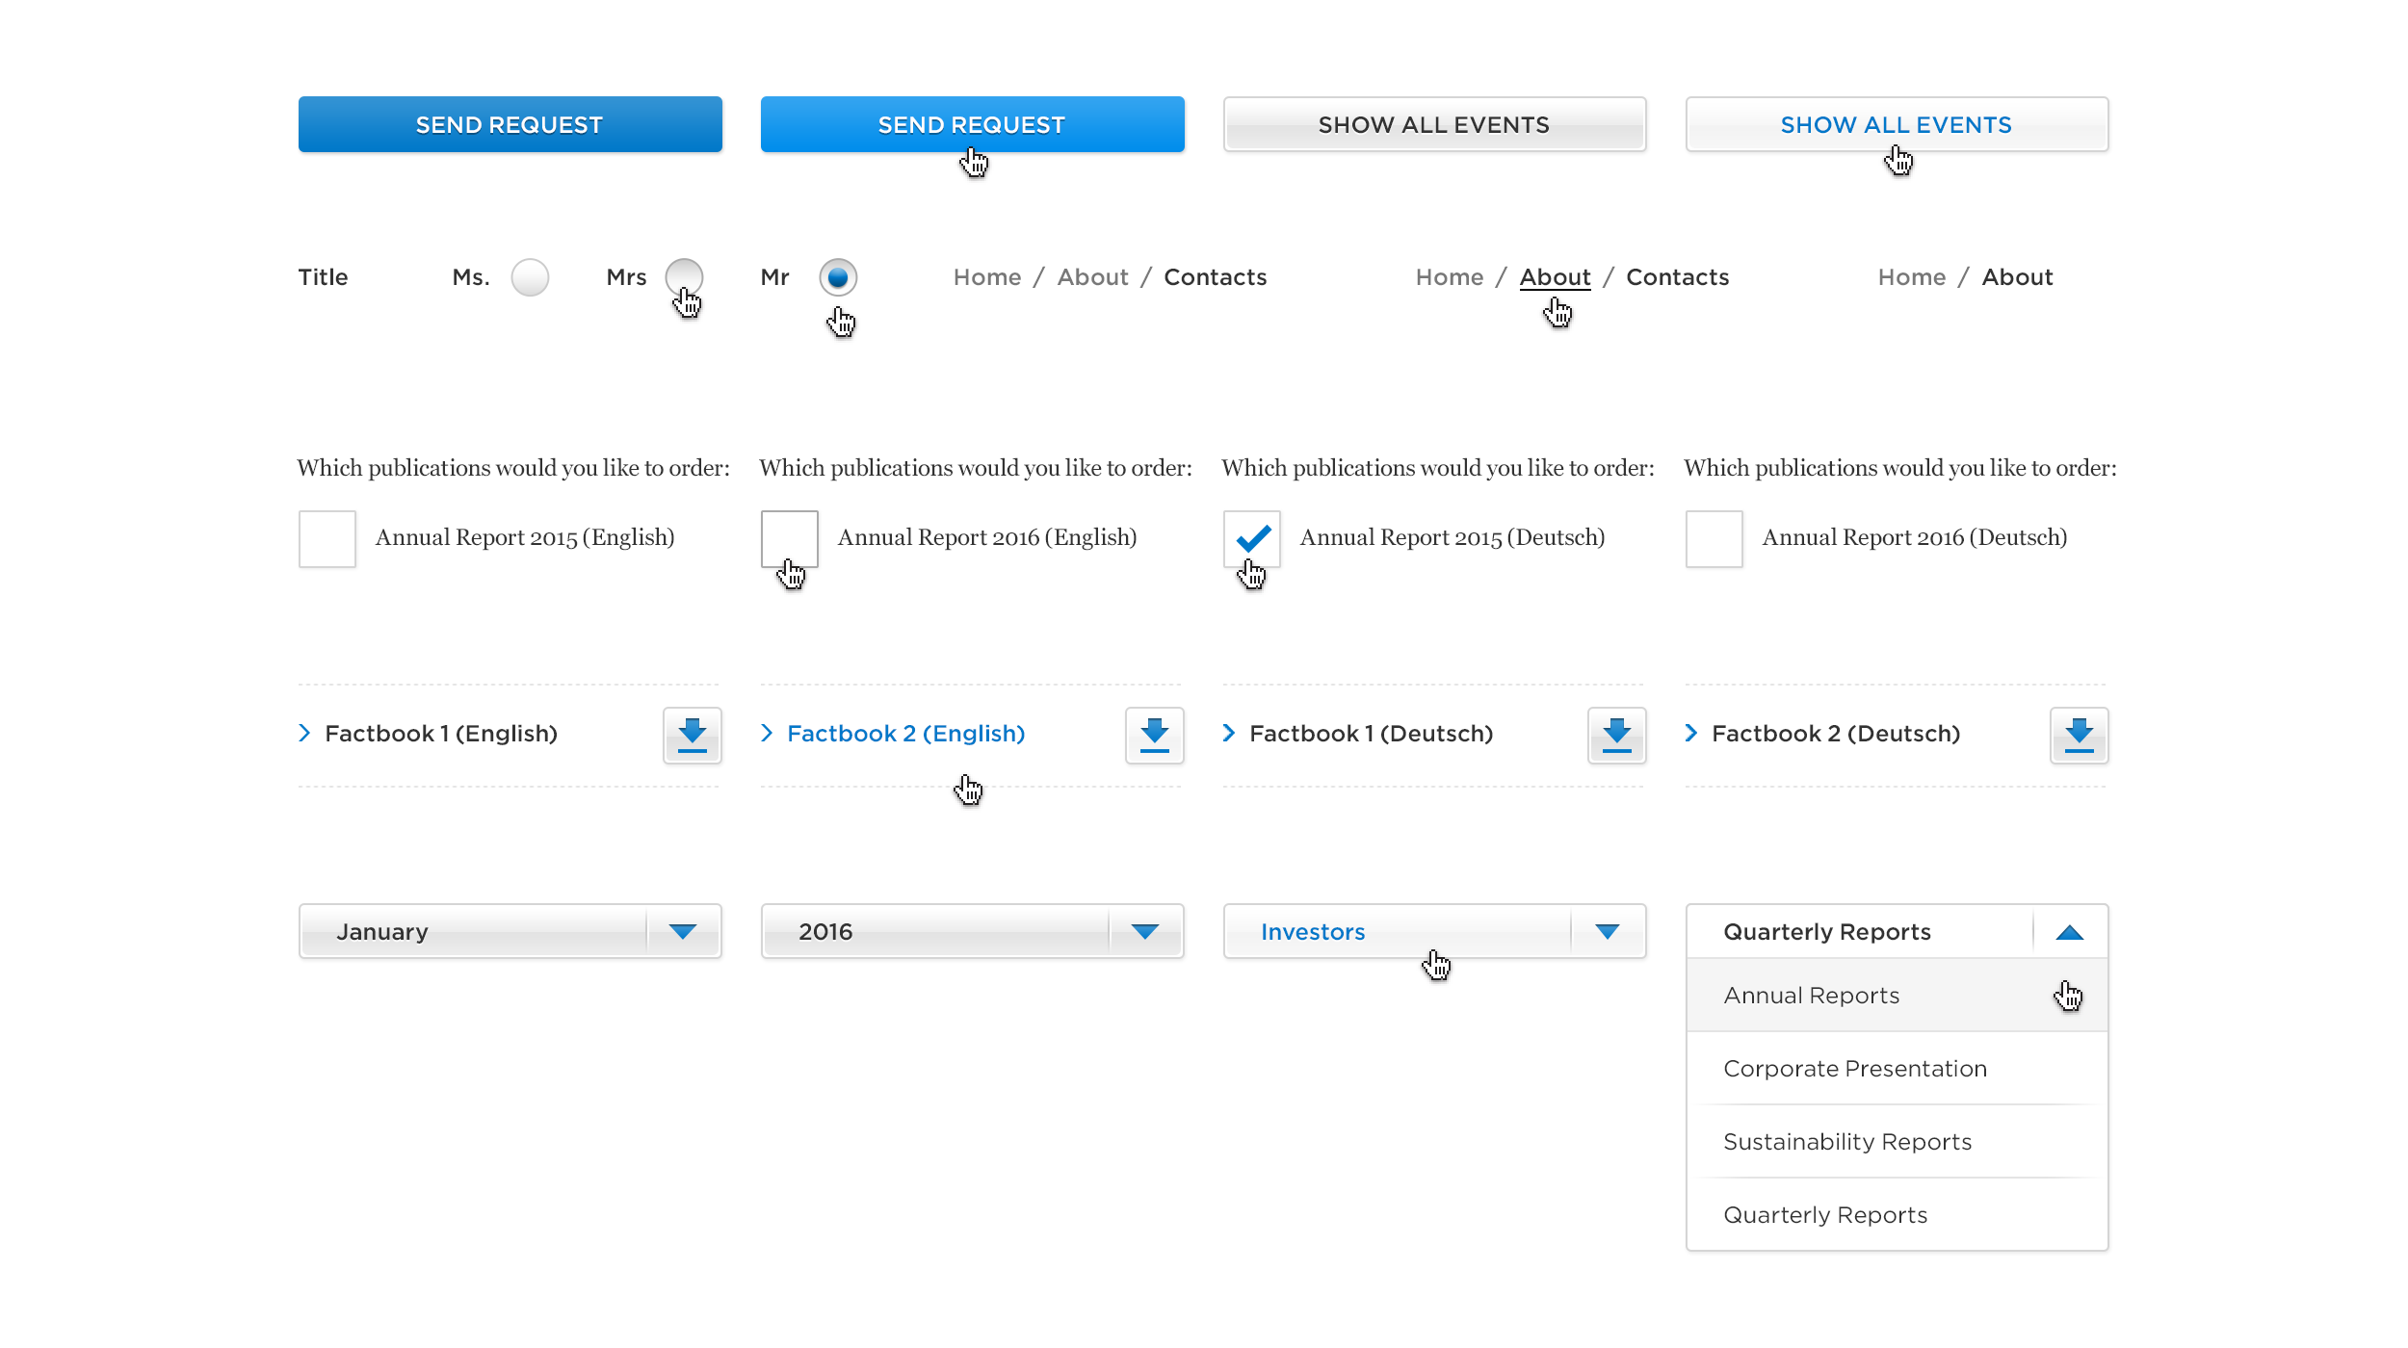Image resolution: width=2408 pixels, height=1348 pixels.
Task: Select the Mrs radio button
Action: coord(684,277)
